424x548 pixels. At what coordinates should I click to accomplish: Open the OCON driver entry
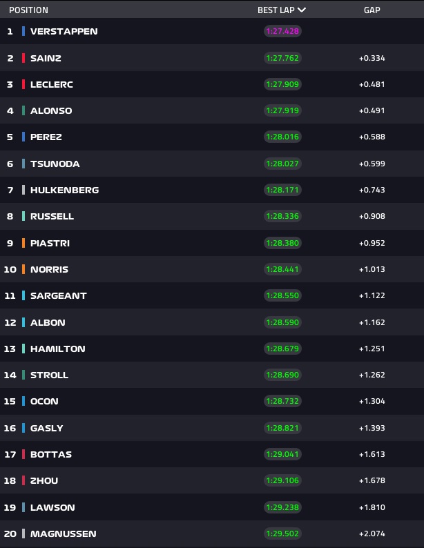pyautogui.click(x=212, y=401)
